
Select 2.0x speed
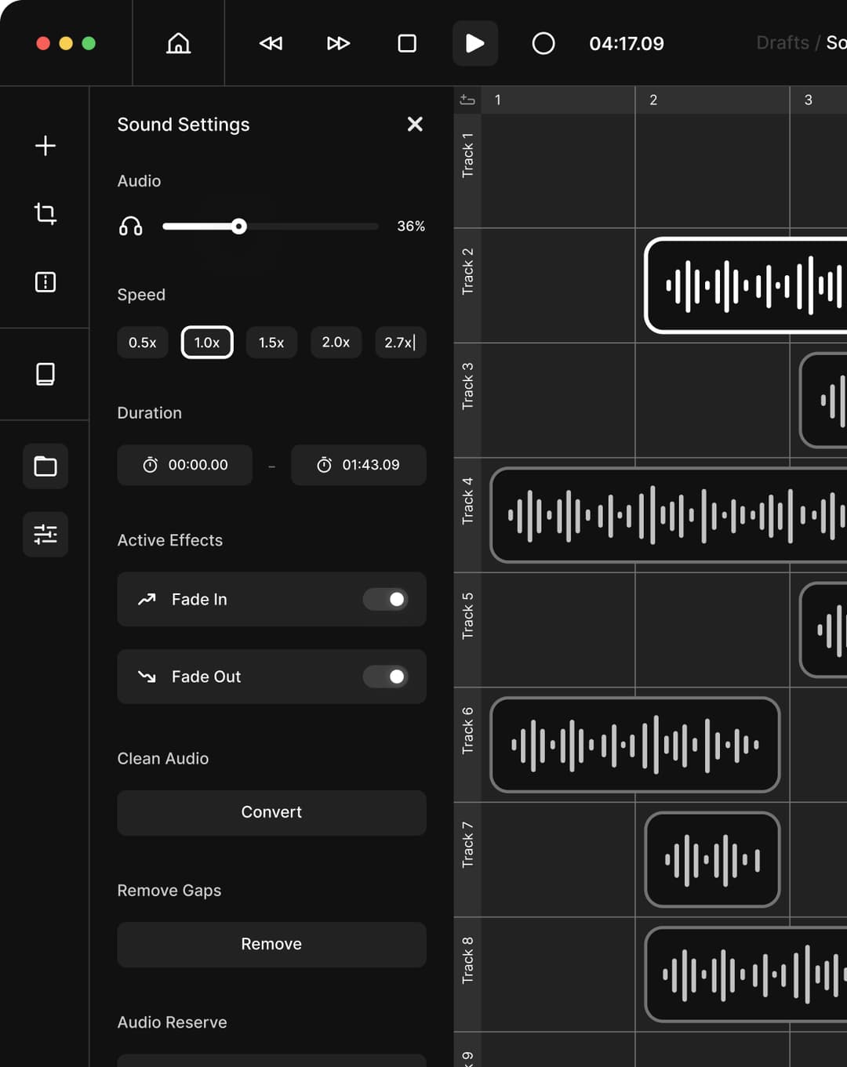(336, 343)
